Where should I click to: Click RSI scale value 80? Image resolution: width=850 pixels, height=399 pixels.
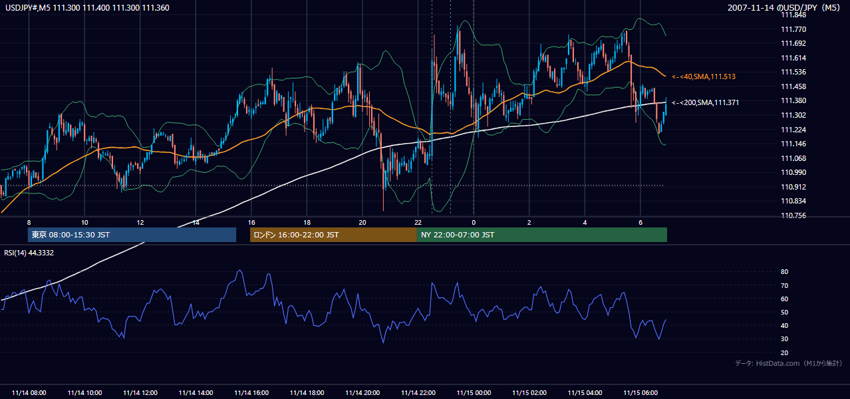coord(784,272)
